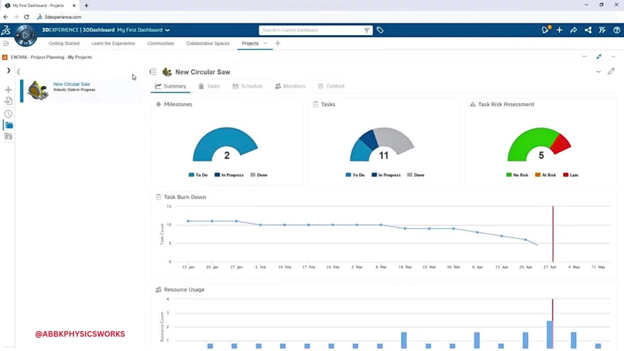Toggle Late legend entry
Viewport: 624px width, 351px height.
[571, 175]
